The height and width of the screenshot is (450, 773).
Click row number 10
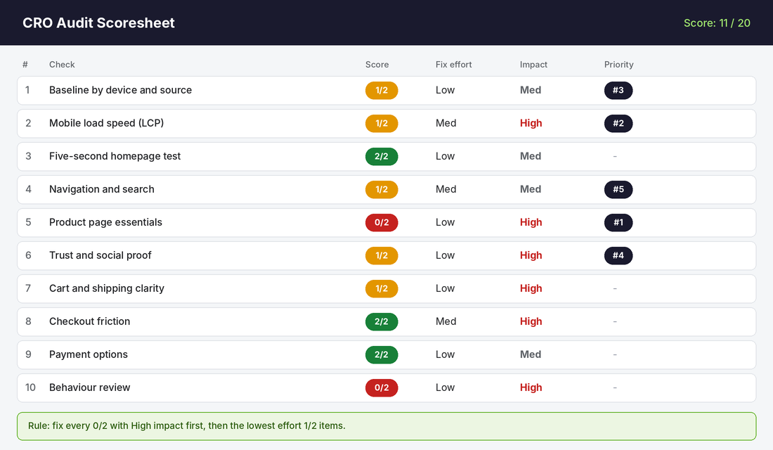30,387
